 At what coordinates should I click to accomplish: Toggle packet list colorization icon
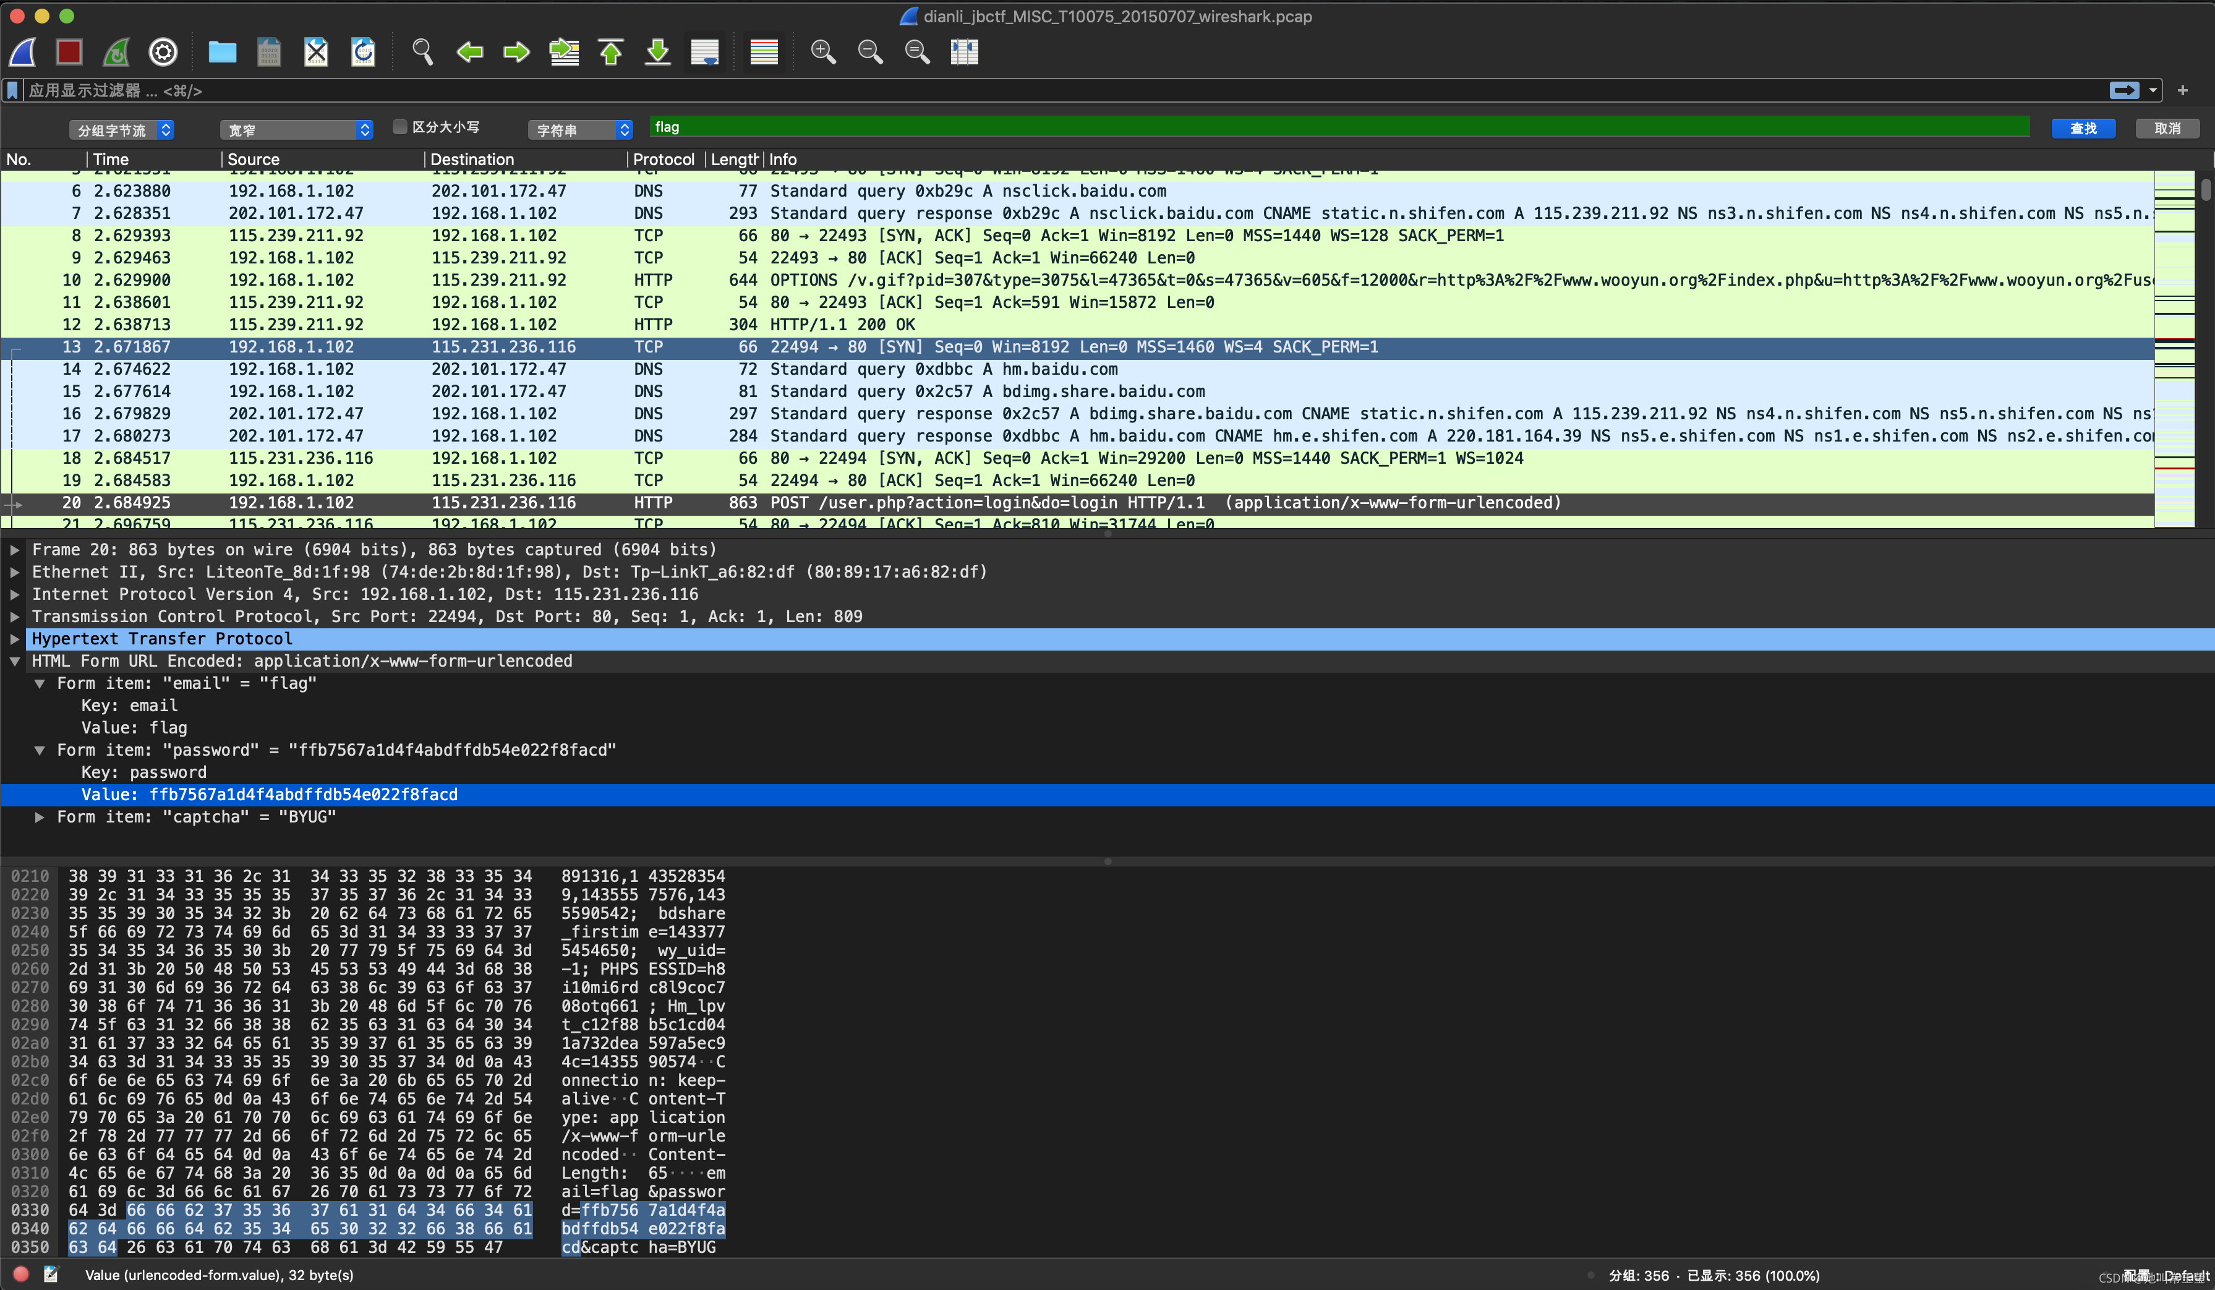(x=764, y=53)
